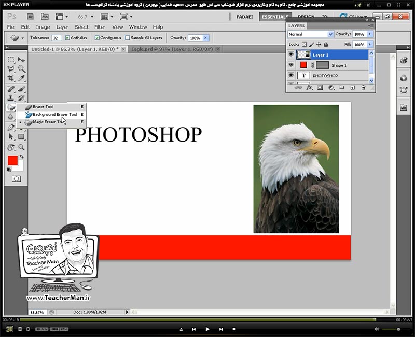415x337 pixels.
Task: Click the Tolerance value field
Action: [57, 38]
